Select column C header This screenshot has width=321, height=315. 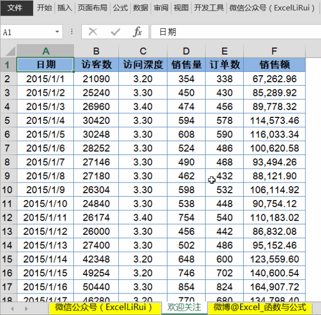[143, 51]
